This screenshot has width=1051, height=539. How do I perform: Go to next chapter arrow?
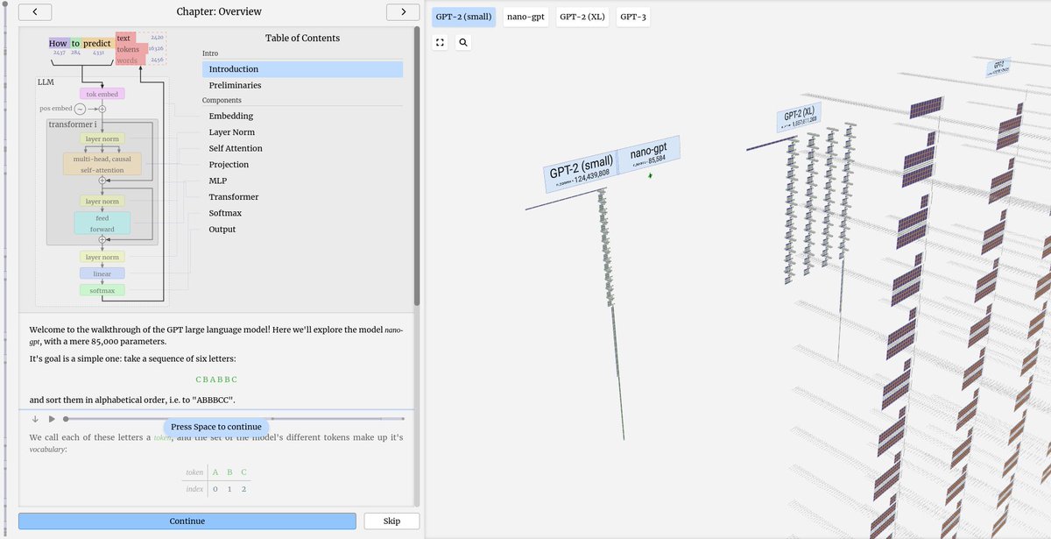pos(403,12)
